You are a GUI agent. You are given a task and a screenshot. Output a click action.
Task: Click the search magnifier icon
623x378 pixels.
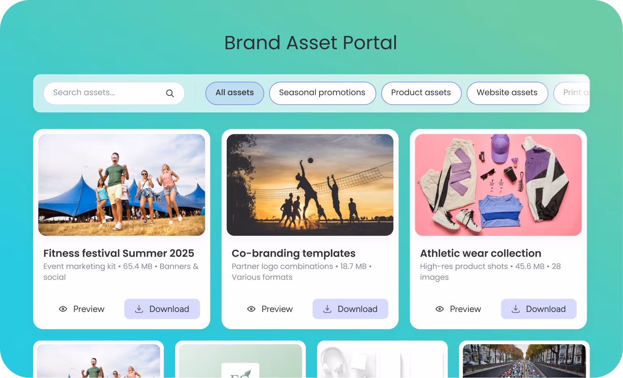[170, 93]
